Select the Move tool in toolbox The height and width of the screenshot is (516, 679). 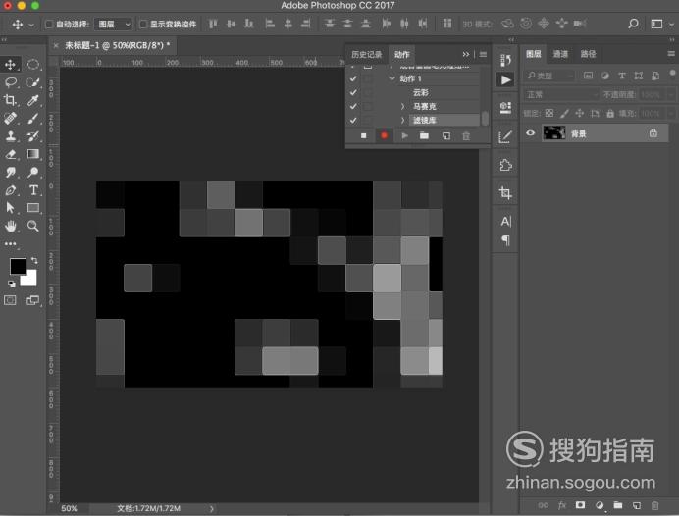[x=11, y=65]
